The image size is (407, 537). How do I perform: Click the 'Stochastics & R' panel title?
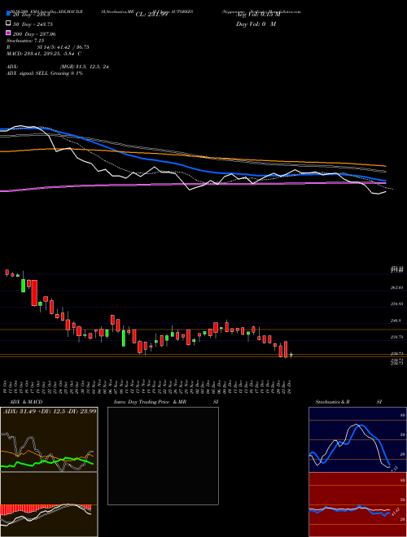click(x=333, y=402)
